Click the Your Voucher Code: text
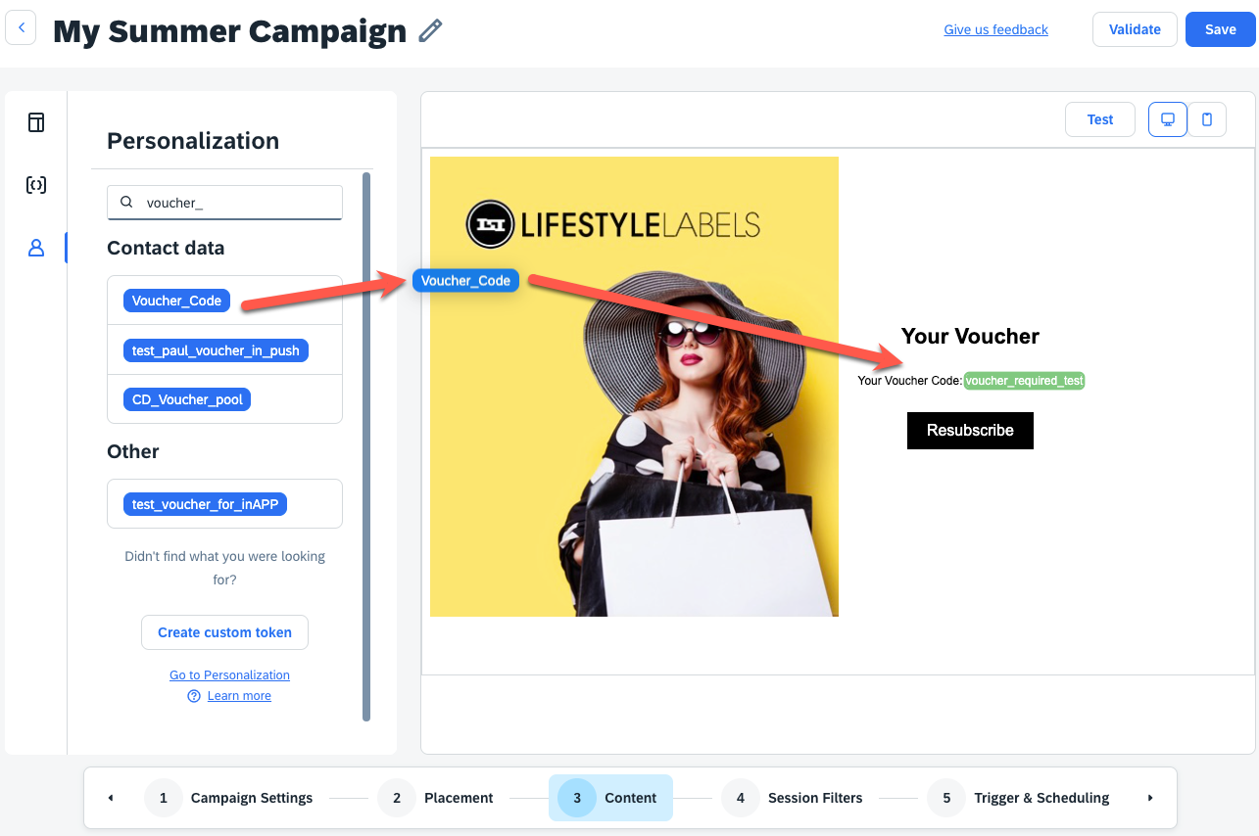 coord(909,381)
